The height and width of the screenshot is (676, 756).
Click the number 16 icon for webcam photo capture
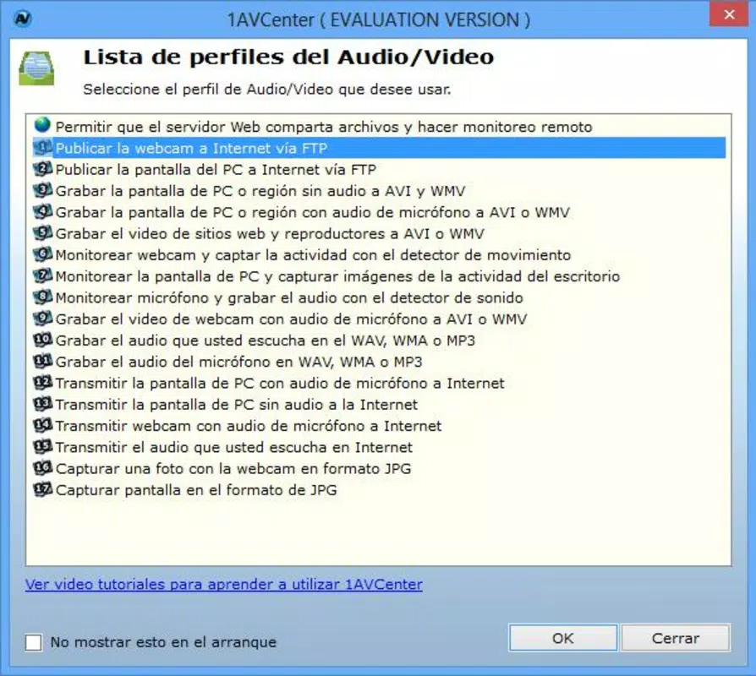(42, 468)
